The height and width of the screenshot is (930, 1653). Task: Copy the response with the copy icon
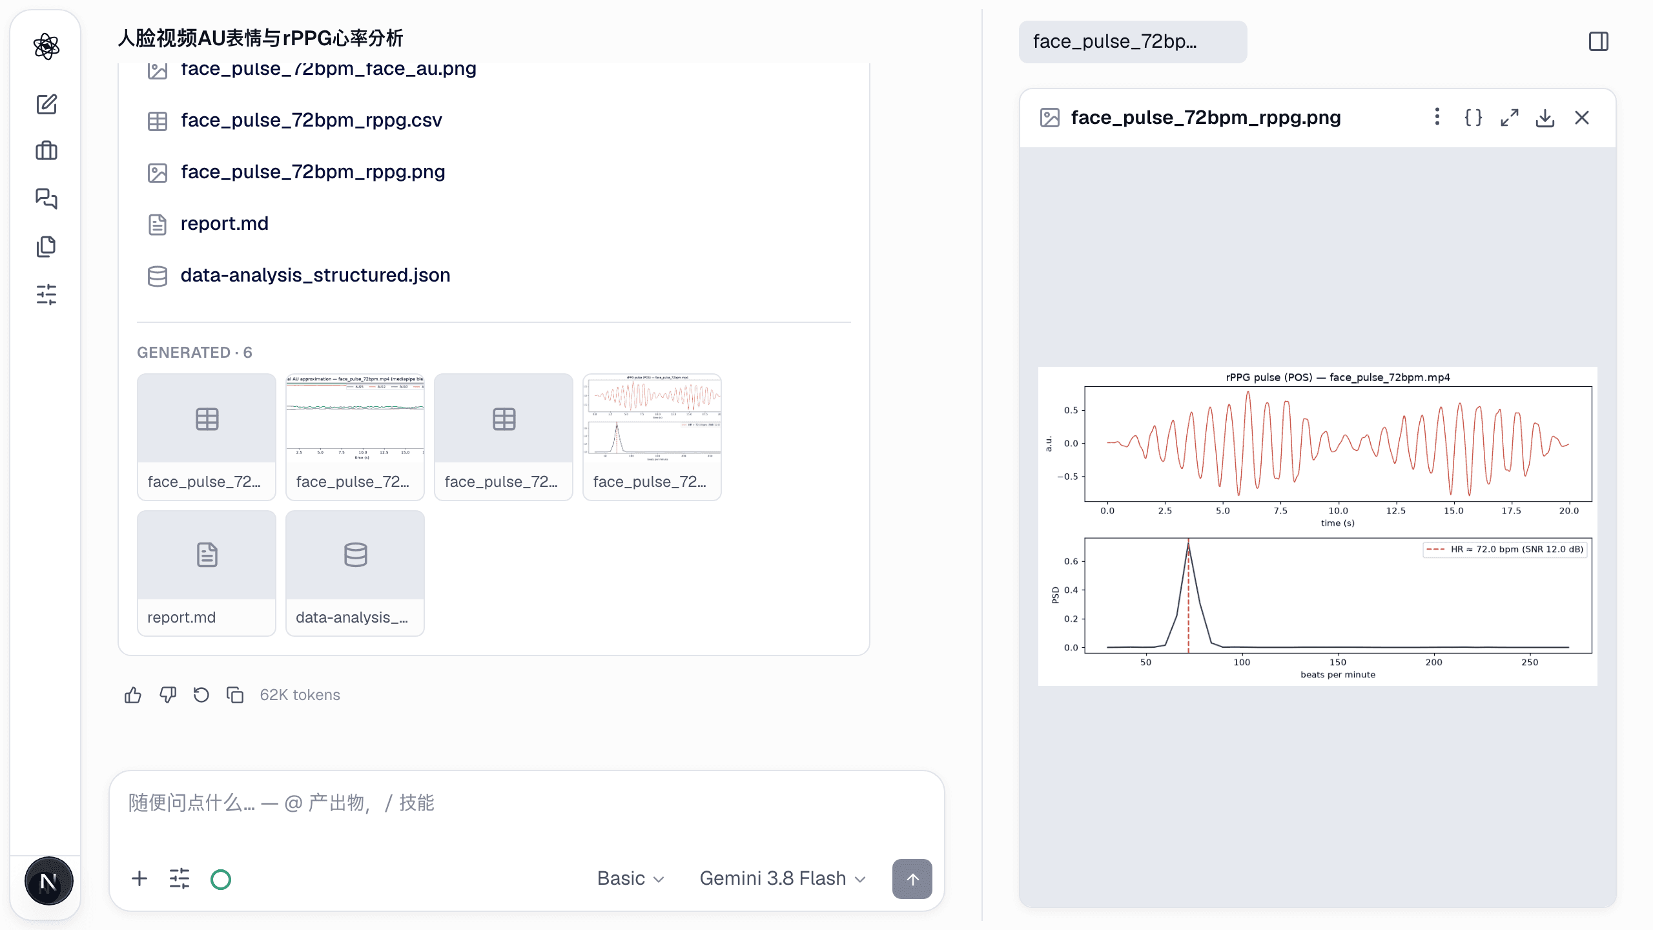235,695
